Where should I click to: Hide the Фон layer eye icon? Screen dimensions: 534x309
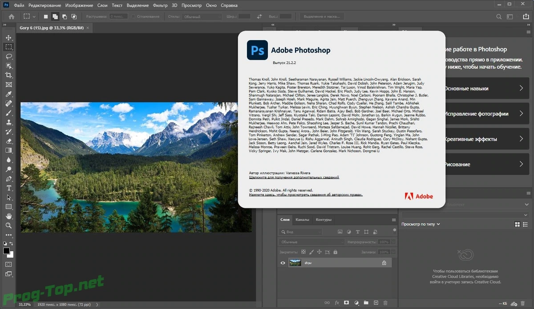coord(283,263)
